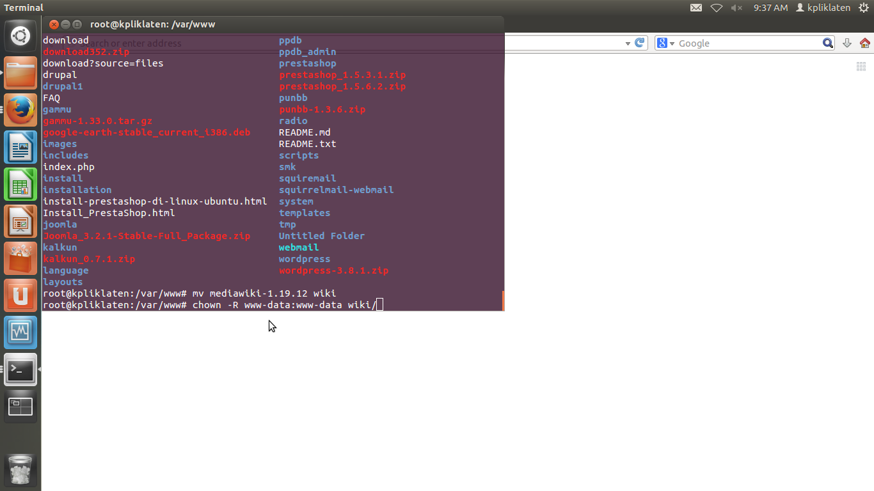Click 'installation' directory name
The width and height of the screenshot is (874, 491).
tap(77, 190)
